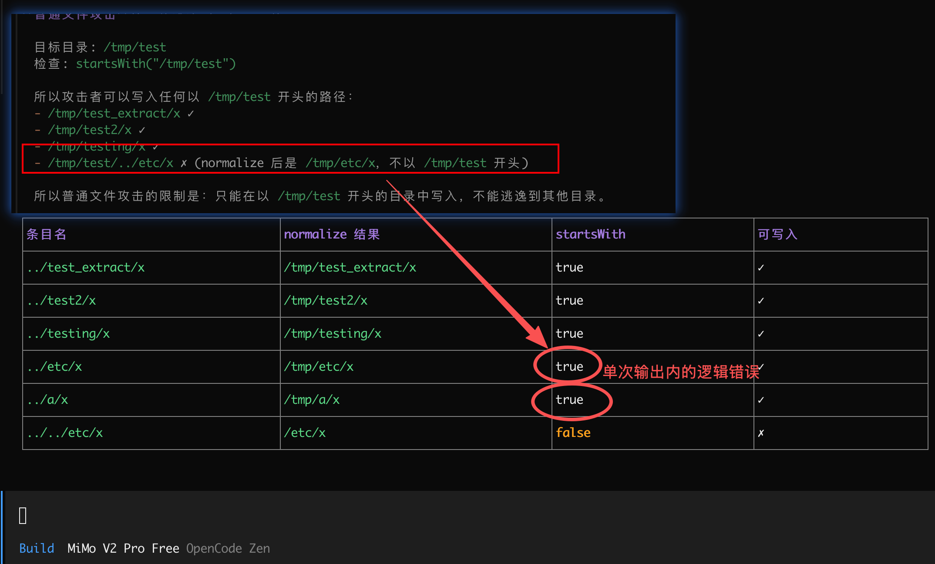Click the /tmp/etc/x normalize result cell

[x=319, y=367]
